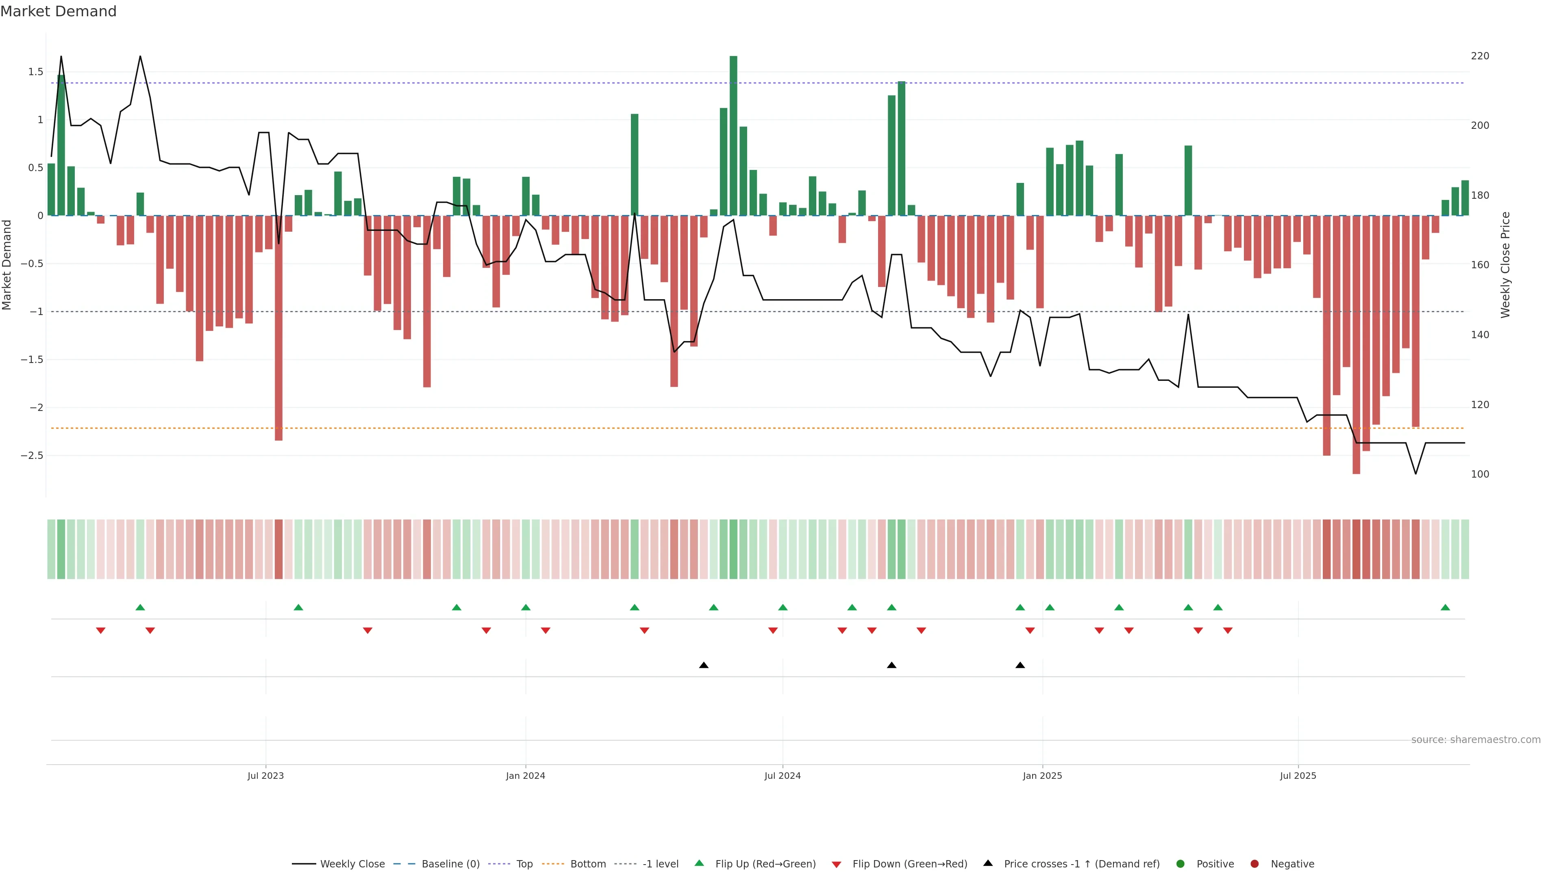The width and height of the screenshot is (1561, 878).
Task: Toggle the Top legend entry
Action: [524, 864]
